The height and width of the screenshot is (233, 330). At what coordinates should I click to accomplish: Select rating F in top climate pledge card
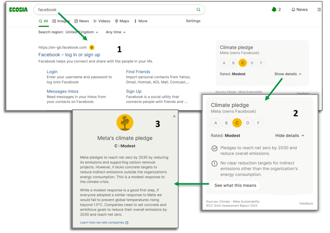[x=261, y=63]
